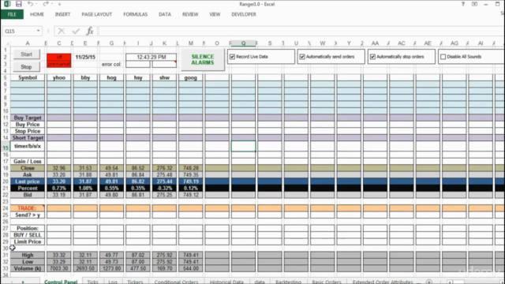The image size is (505, 284).
Task: Click the Save icon in quick access toolbar
Action: tap(19, 4)
